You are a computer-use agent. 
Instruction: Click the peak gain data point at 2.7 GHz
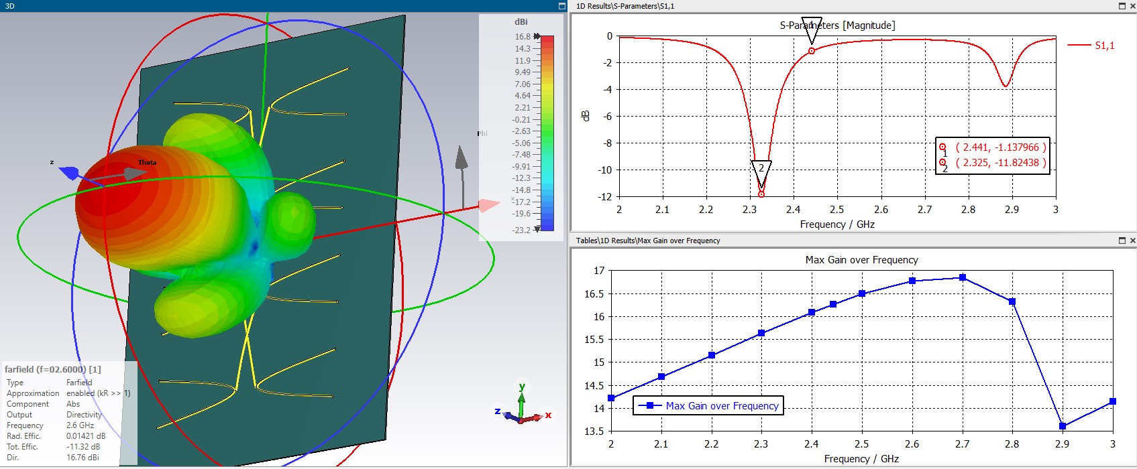pos(963,277)
